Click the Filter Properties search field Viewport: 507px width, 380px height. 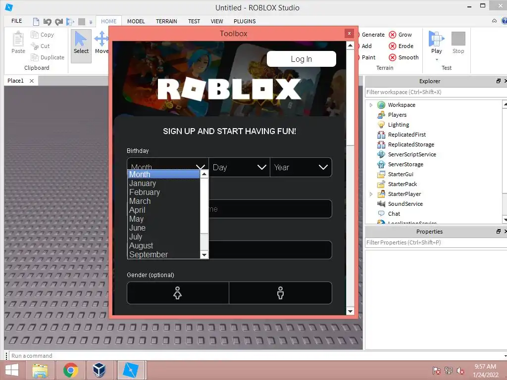[x=436, y=242]
